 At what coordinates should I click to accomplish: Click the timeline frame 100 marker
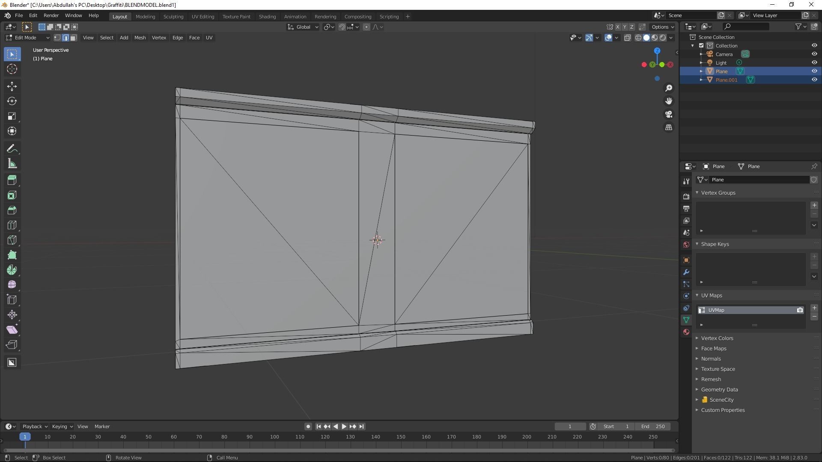tap(274, 437)
